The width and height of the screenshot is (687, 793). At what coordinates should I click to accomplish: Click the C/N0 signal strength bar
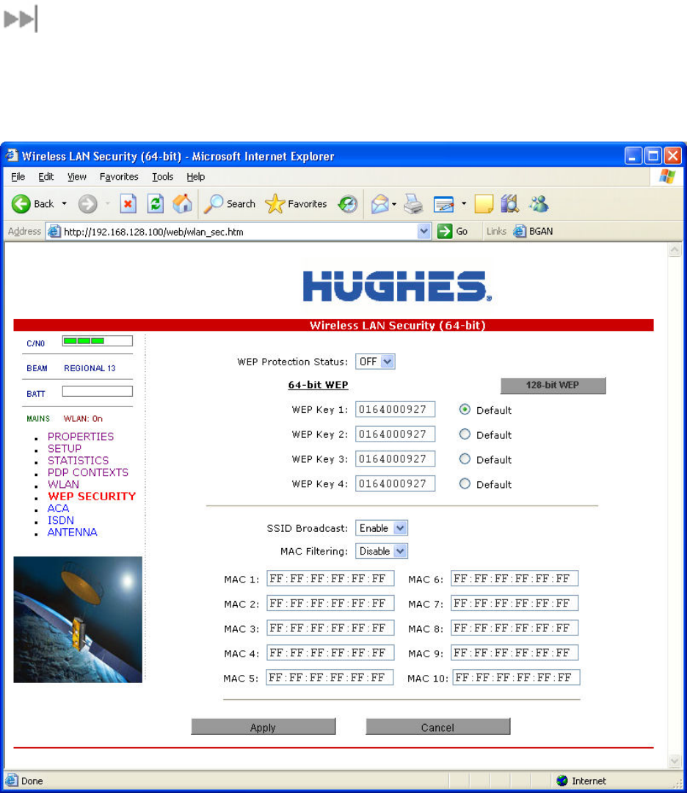click(x=98, y=341)
